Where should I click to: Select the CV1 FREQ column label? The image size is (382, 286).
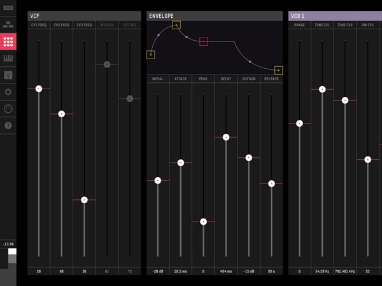click(39, 25)
